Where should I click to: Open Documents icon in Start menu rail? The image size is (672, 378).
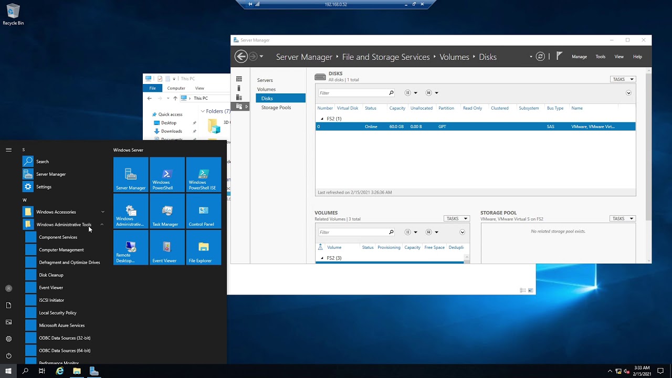[8, 305]
